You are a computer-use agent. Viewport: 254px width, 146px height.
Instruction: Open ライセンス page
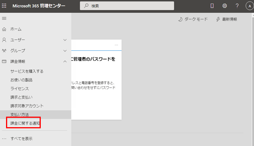[x=20, y=88]
